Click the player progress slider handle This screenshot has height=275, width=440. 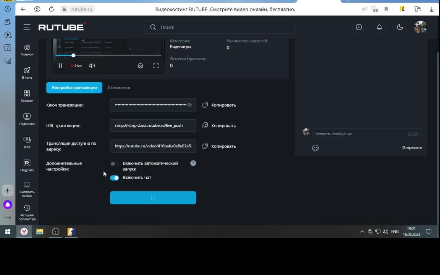click(73, 55)
